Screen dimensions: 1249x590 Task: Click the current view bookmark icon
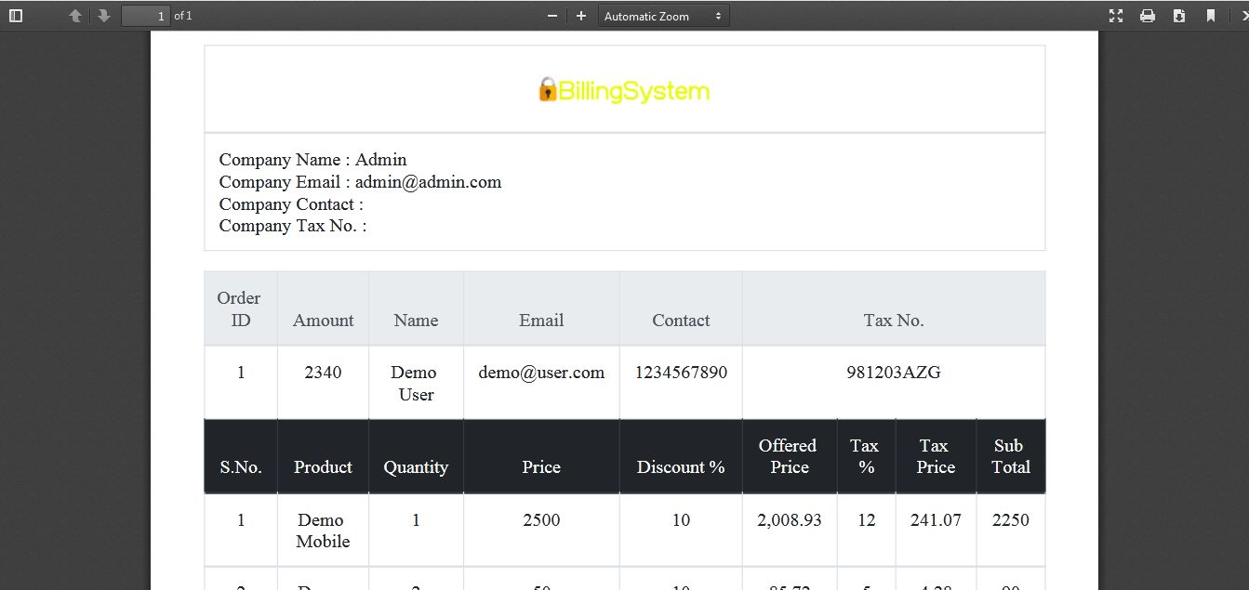1211,16
